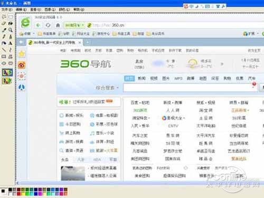Screen dimensions: 264x198
Task: Open the 人人网 link
Action: click(x=173, y=110)
